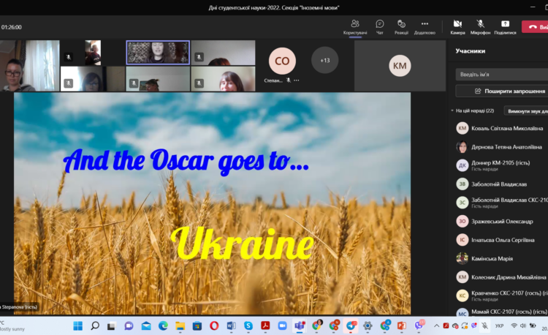Click the ДК avatar next to Доннер

[462, 165]
